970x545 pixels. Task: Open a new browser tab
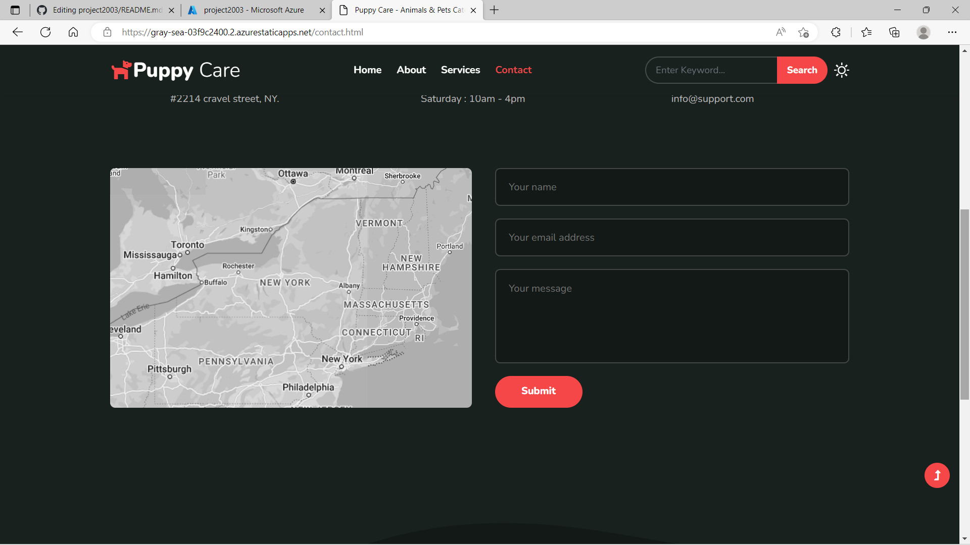(x=494, y=10)
